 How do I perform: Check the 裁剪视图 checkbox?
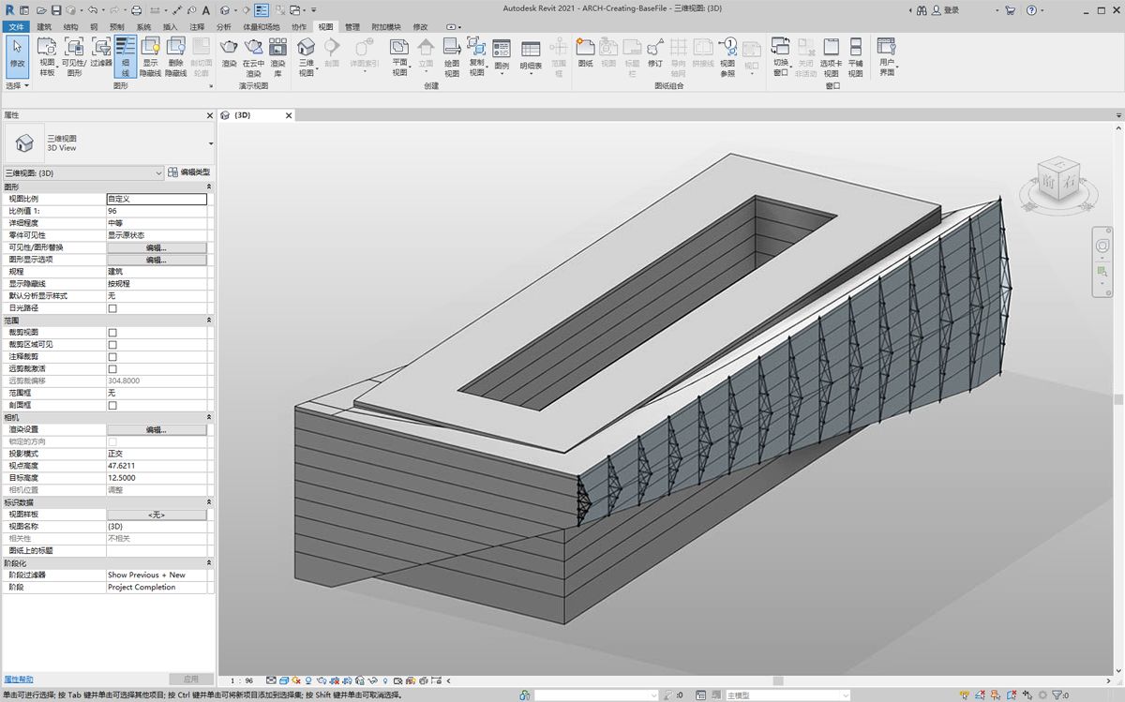pos(112,333)
